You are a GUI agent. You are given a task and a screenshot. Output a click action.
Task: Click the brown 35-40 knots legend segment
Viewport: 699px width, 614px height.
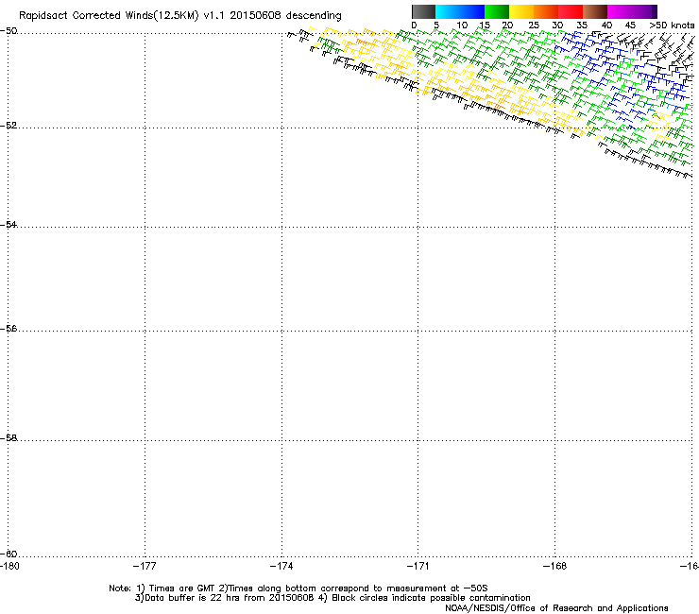[x=595, y=11]
